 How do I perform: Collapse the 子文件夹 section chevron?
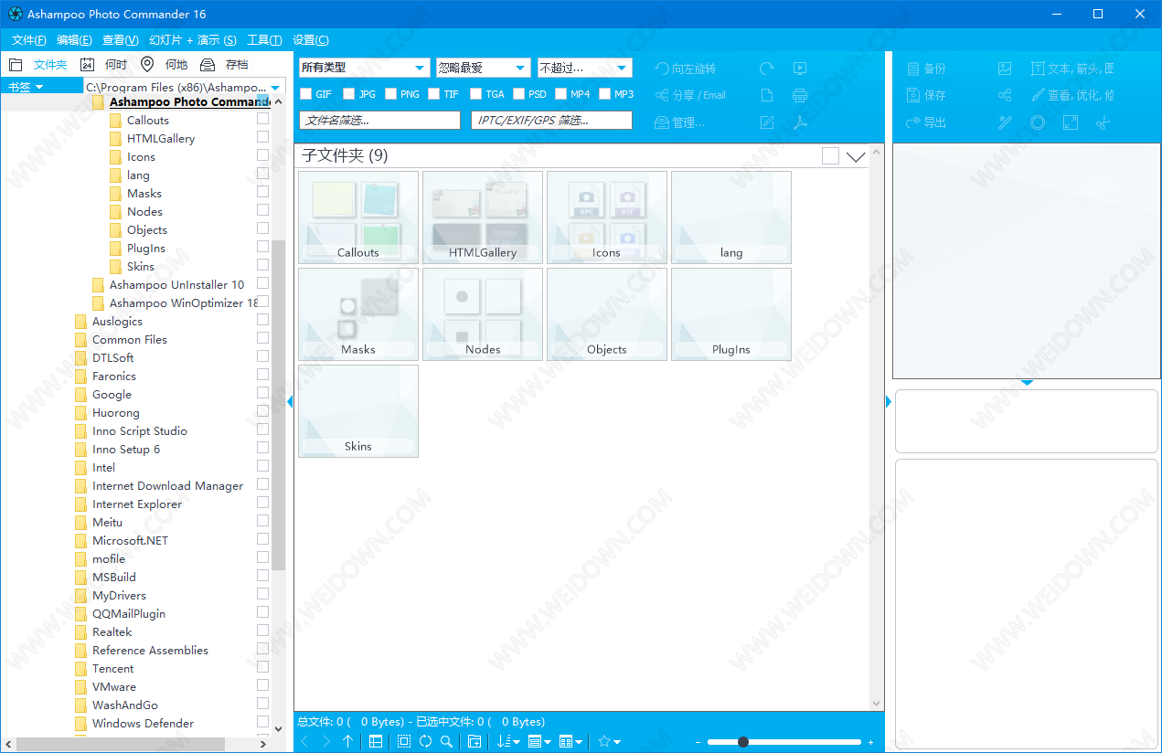[x=856, y=157]
